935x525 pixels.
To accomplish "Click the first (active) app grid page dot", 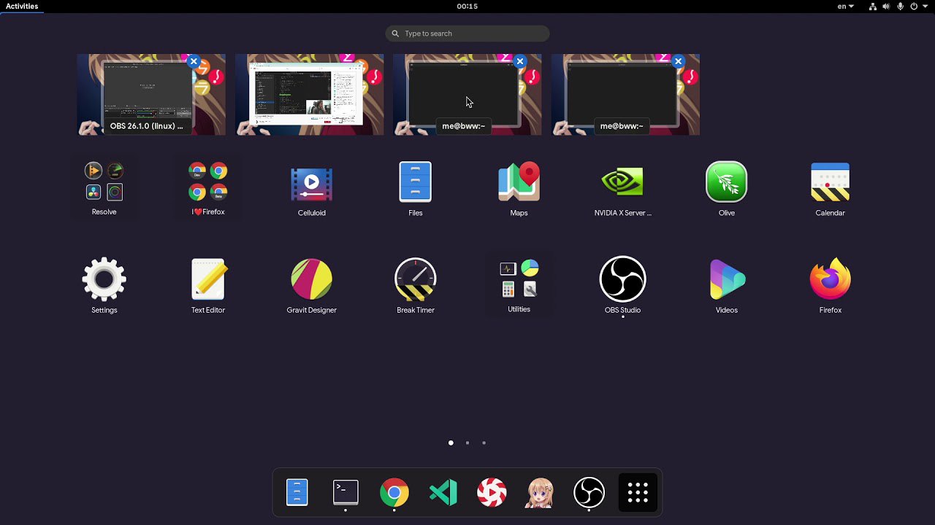I will coord(451,443).
